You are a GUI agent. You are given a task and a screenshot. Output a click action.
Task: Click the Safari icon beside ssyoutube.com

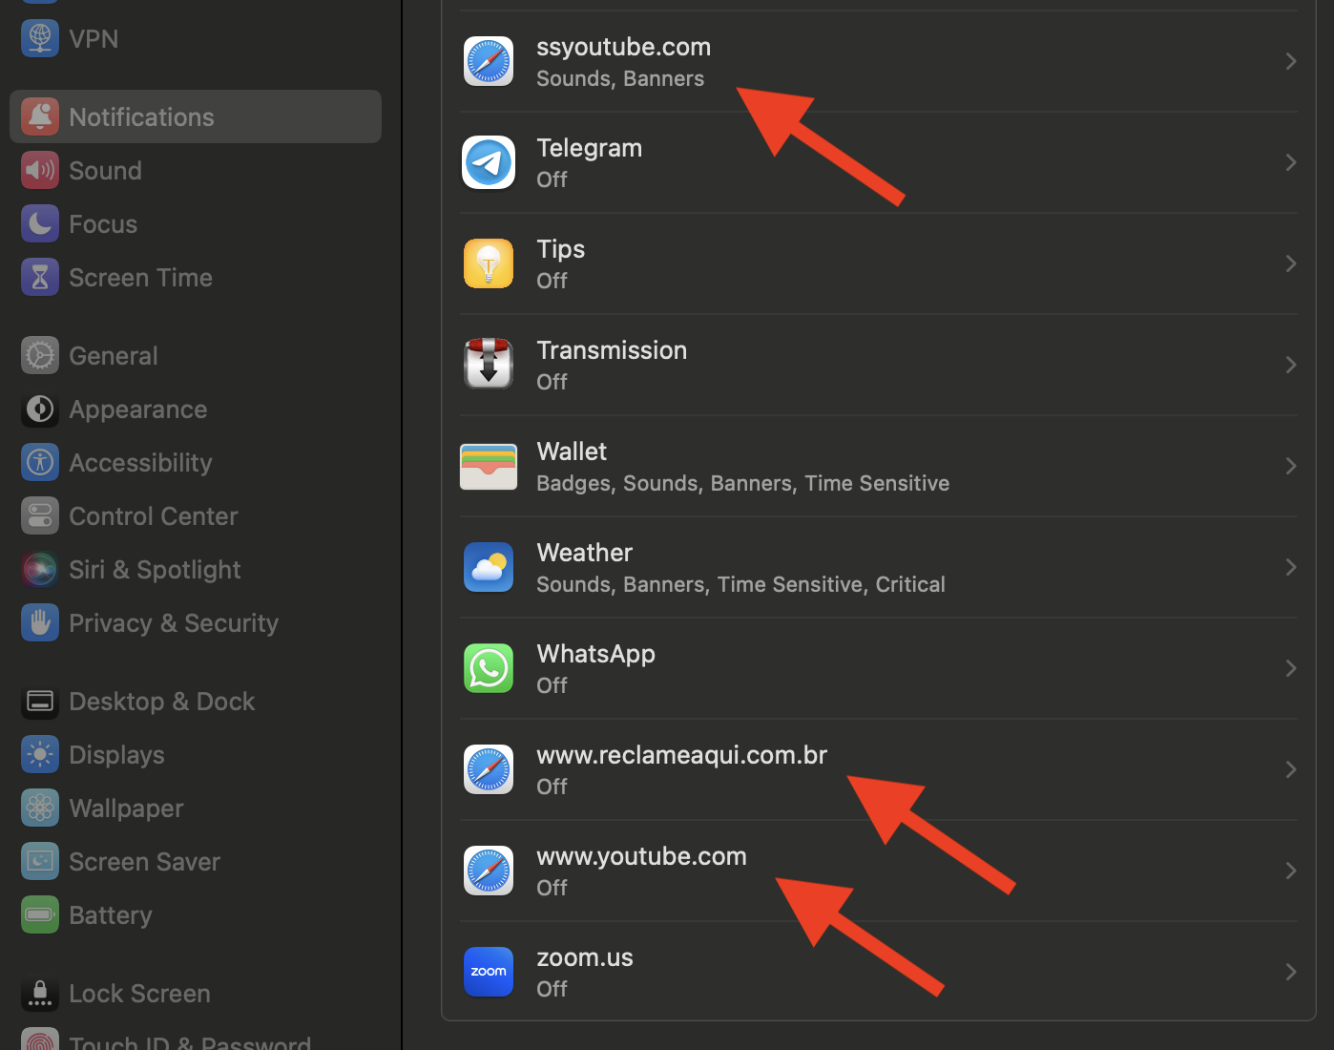tap(489, 61)
